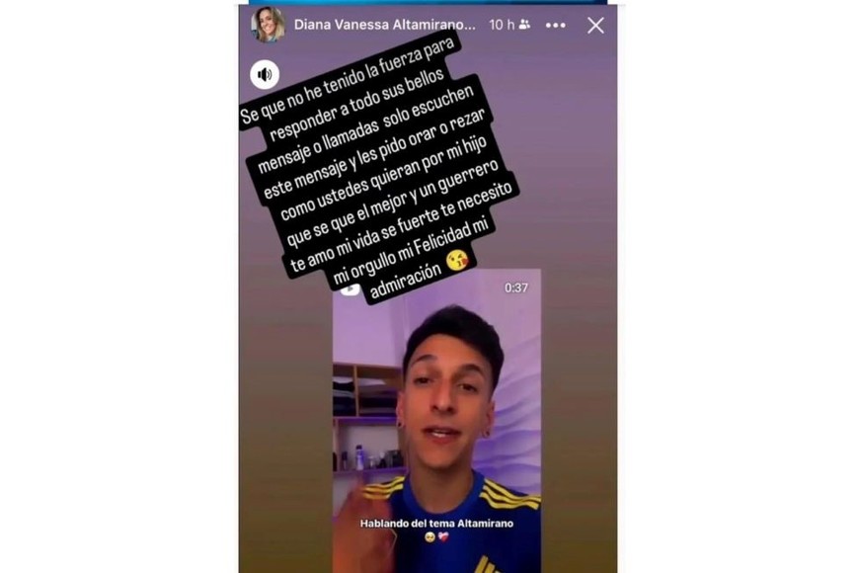Viewport: 859px width, 573px height.
Task: Open the embedded video of the man in blue jersey
Action: (436, 421)
